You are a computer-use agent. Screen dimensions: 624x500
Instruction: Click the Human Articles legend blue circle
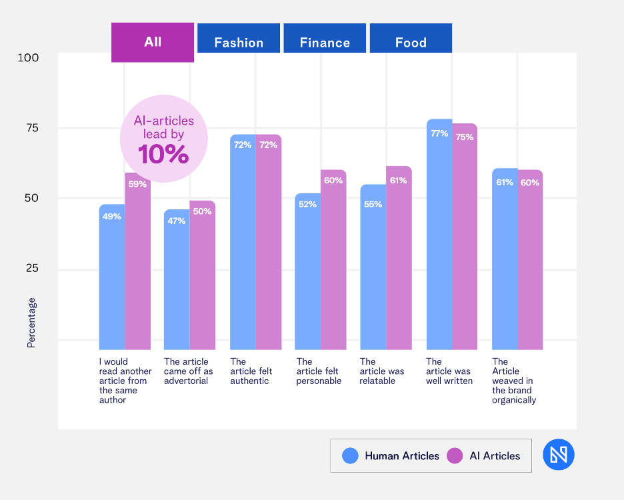(x=351, y=456)
